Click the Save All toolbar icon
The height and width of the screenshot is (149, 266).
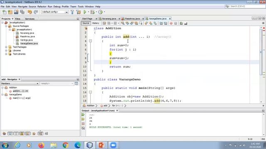(22, 12)
